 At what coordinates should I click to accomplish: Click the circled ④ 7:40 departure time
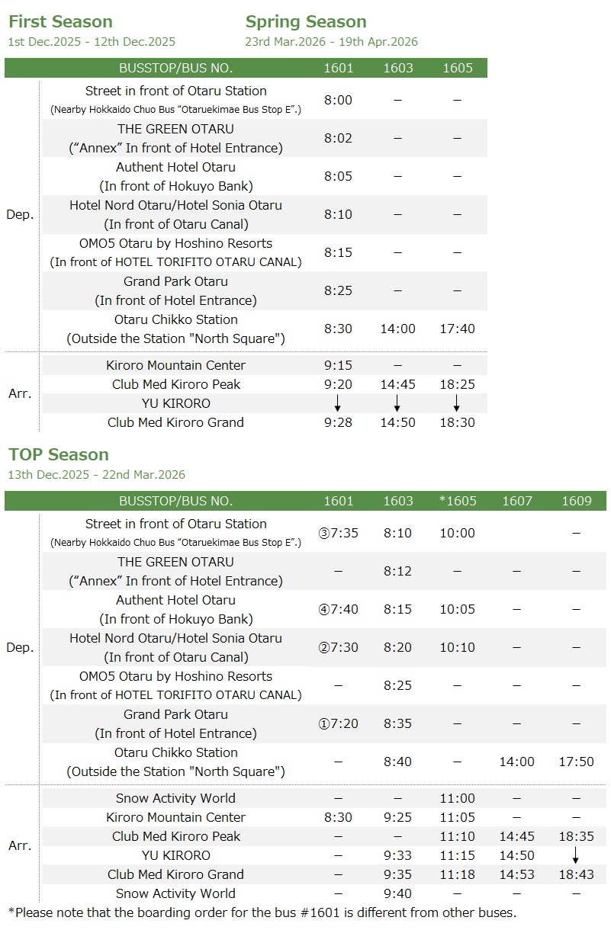(338, 609)
